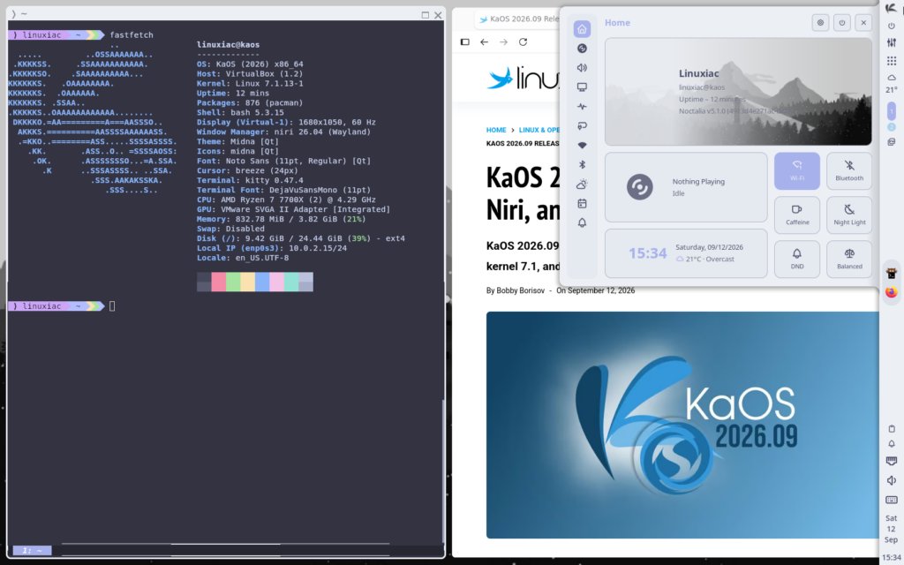The image size is (904, 565).
Task: Switch the Balanced power profile tile
Action: [x=849, y=259]
